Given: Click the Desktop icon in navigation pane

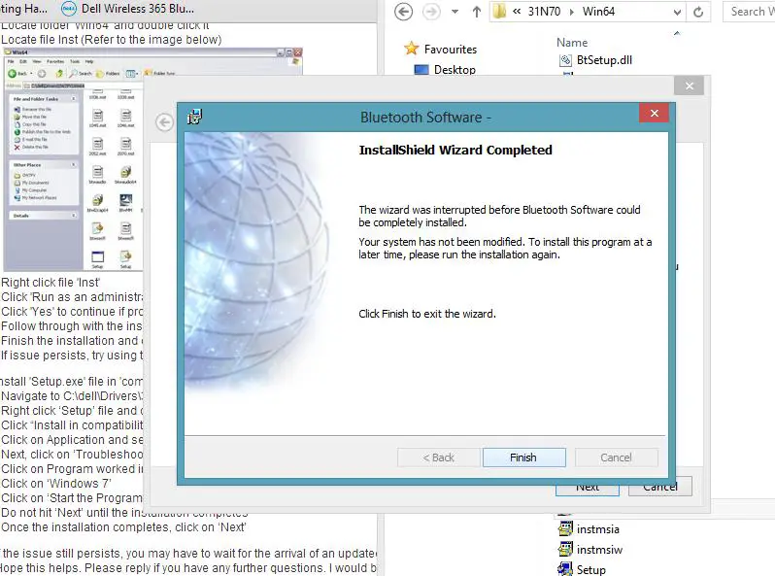Looking at the screenshot, I should (x=421, y=70).
